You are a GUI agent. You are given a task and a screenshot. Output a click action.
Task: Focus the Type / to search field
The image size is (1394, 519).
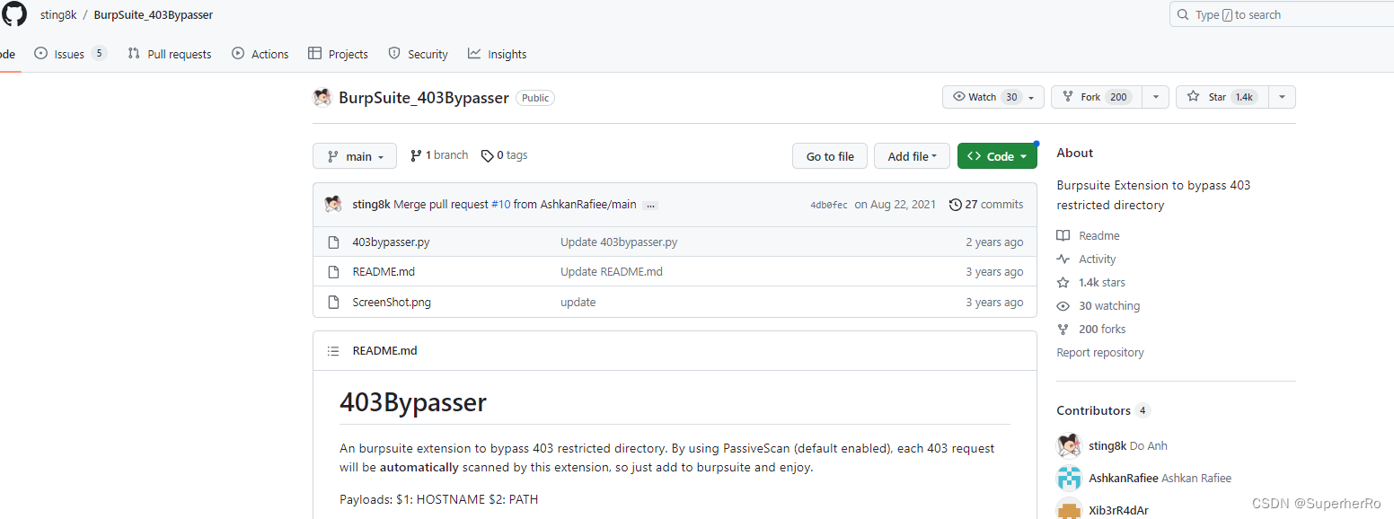pyautogui.click(x=1282, y=14)
